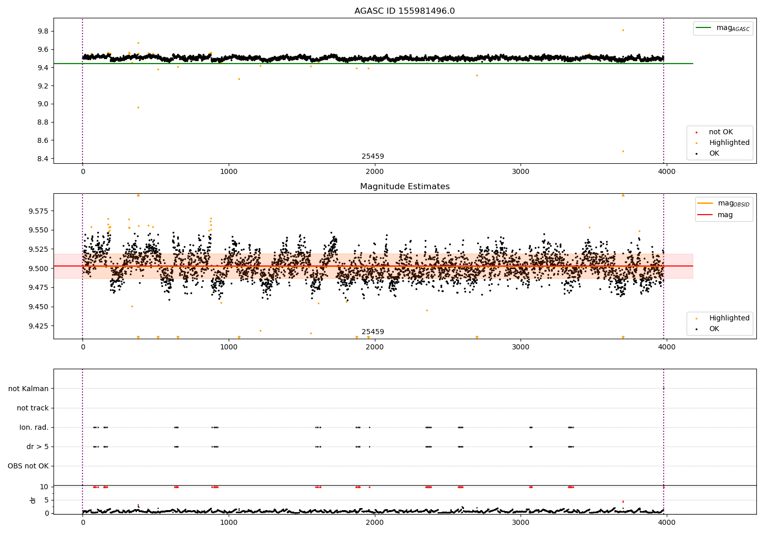Image resolution: width=764 pixels, height=534 pixels.
Task: Click the highlighted point near 8.5 magnitude
Action: tap(623, 151)
